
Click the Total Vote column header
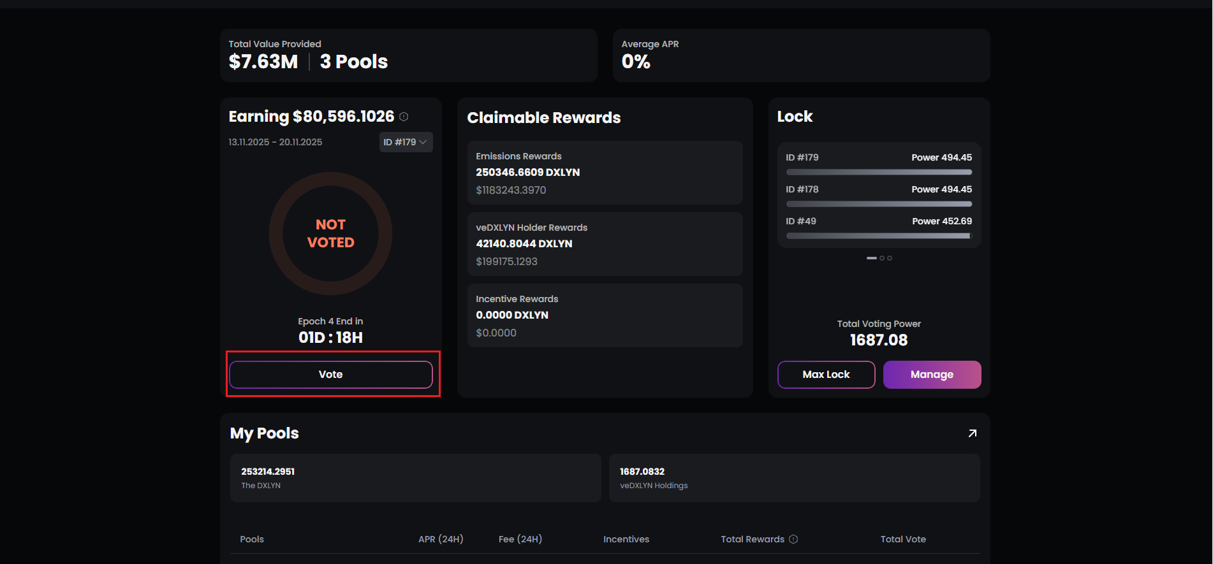[903, 539]
